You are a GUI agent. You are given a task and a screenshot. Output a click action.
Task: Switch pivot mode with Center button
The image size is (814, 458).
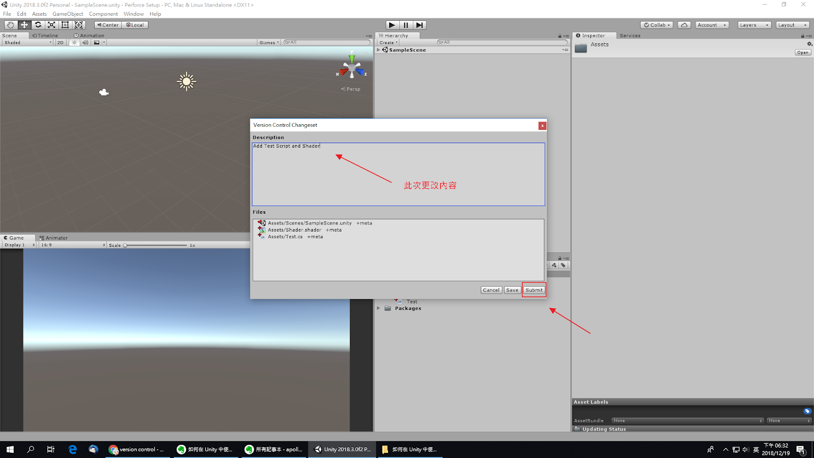(x=107, y=24)
